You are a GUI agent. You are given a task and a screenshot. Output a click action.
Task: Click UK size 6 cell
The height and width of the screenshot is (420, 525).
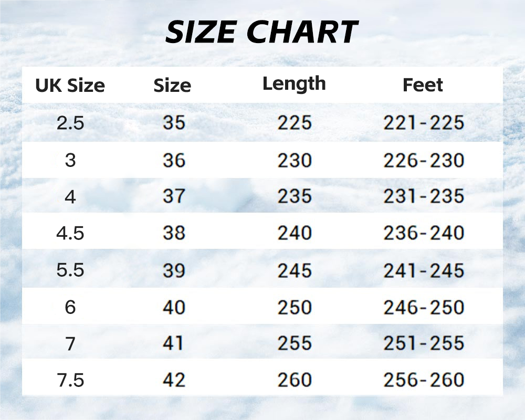pos(70,307)
